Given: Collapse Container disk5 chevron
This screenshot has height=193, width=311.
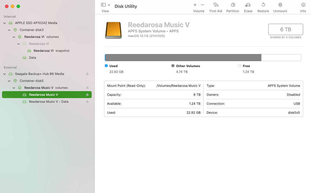Looking at the screenshot, I should (x=9, y=81).
